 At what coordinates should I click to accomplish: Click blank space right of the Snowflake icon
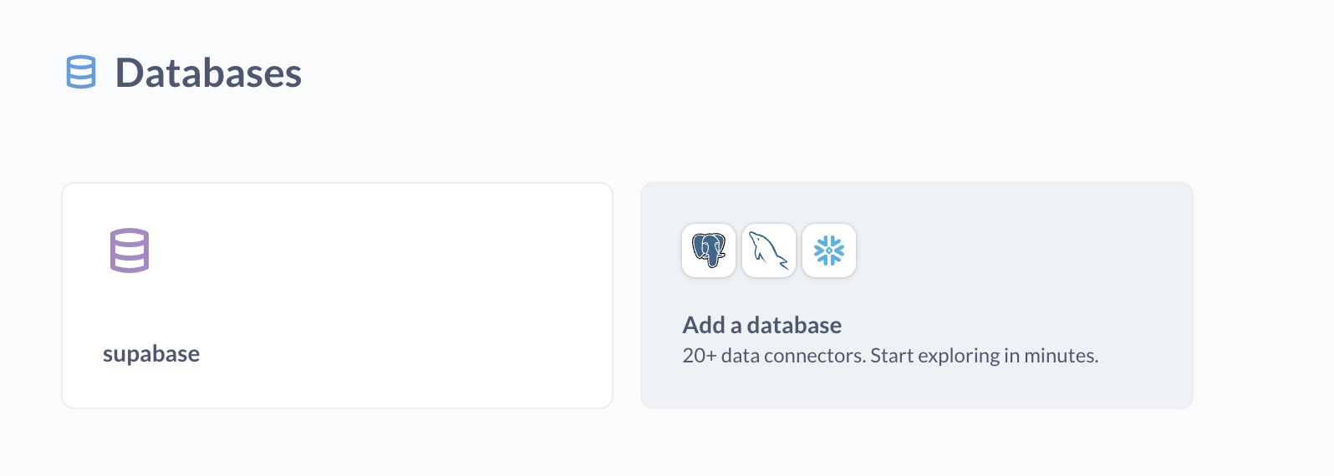click(961, 251)
